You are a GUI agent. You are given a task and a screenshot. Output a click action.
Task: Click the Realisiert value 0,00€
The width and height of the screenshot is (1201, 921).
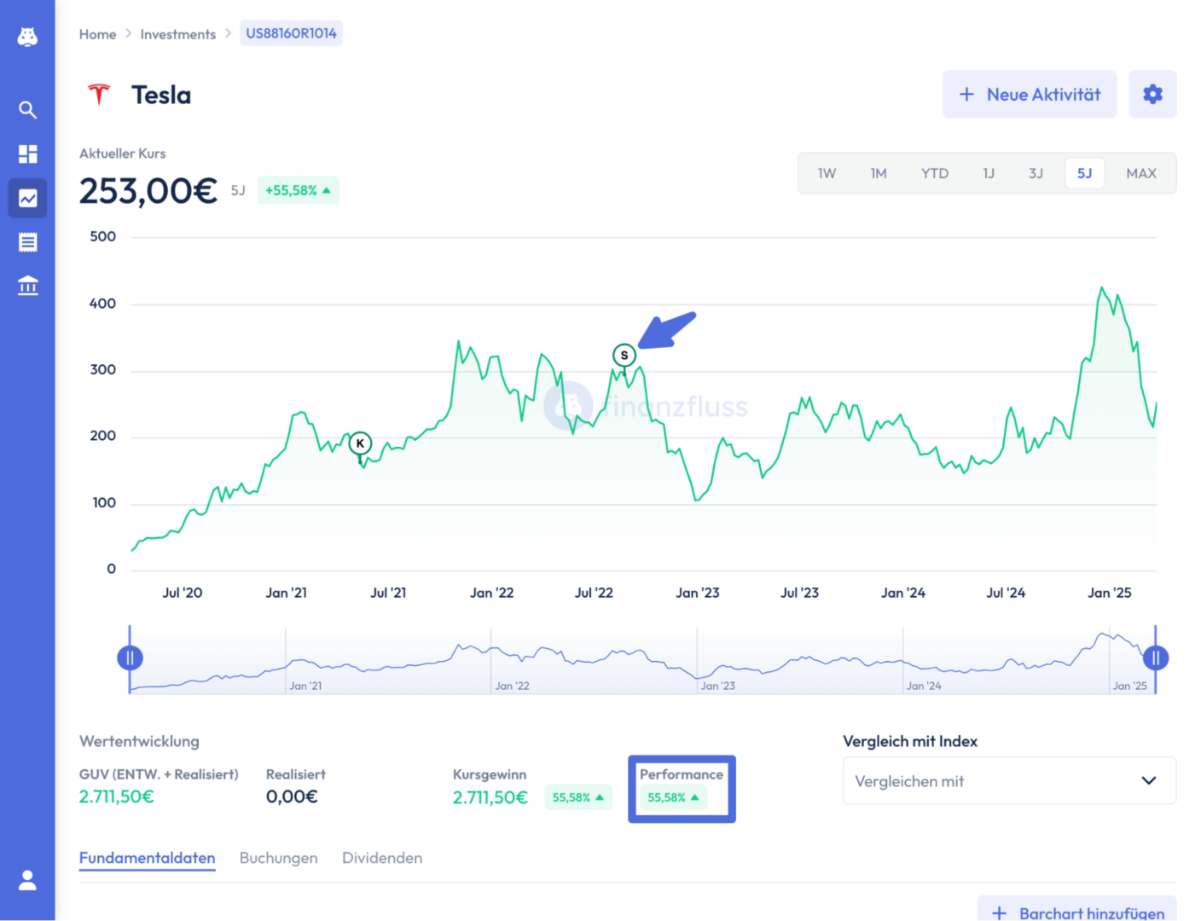pyautogui.click(x=292, y=796)
